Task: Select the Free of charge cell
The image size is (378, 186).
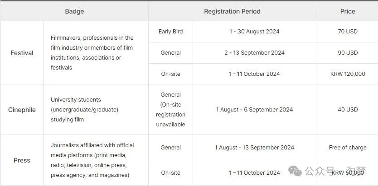Action: tap(348, 147)
